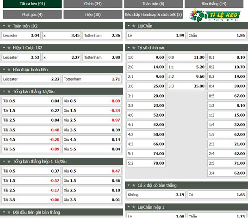Select the Bàn thắng (14) tab

[x=214, y=4]
